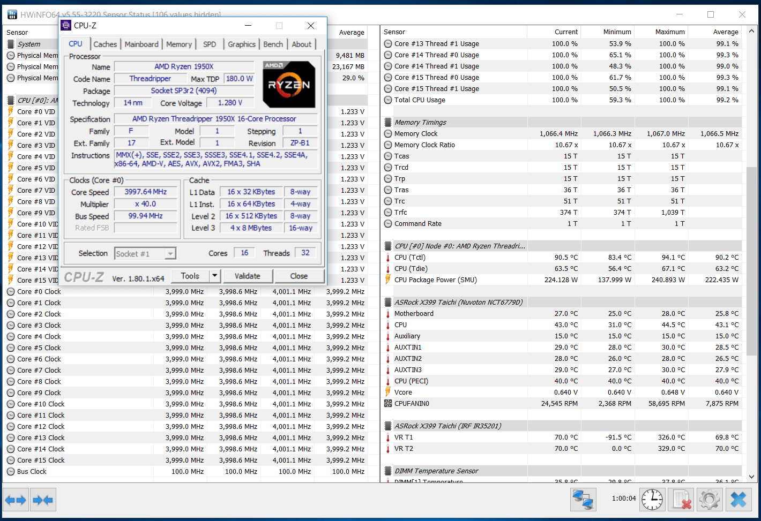Open the Tools dropdown arrow in CPU-Z
Screen dimensions: 761x521
[x=214, y=276]
